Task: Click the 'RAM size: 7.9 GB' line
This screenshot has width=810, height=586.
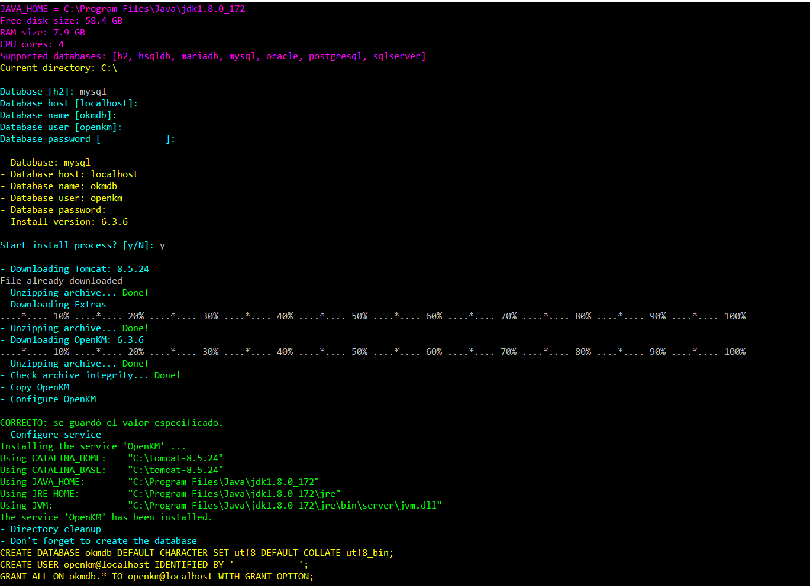Action: [x=43, y=33]
